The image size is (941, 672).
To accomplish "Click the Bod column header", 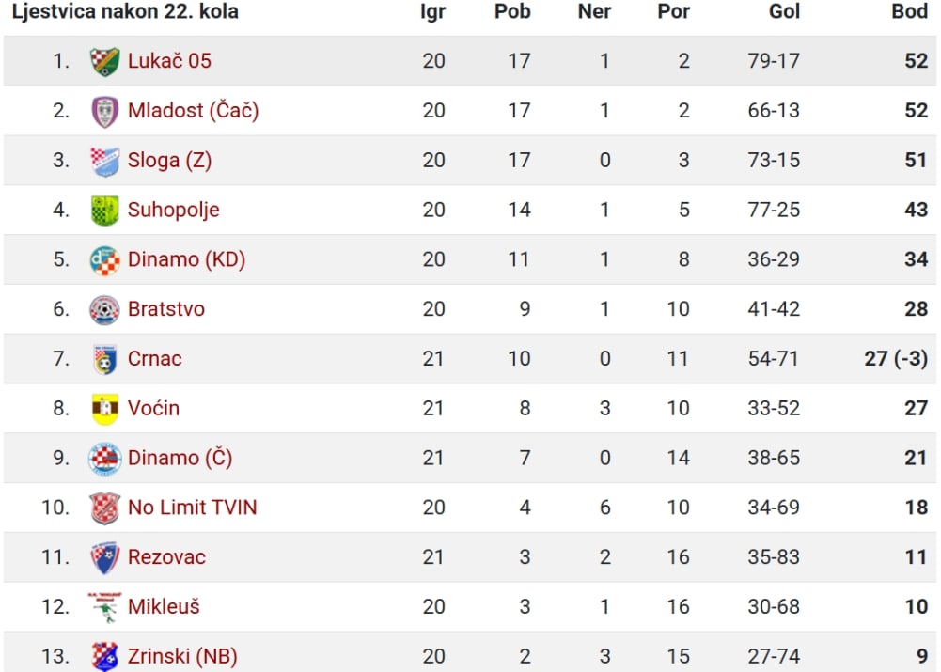I will pyautogui.click(x=909, y=11).
